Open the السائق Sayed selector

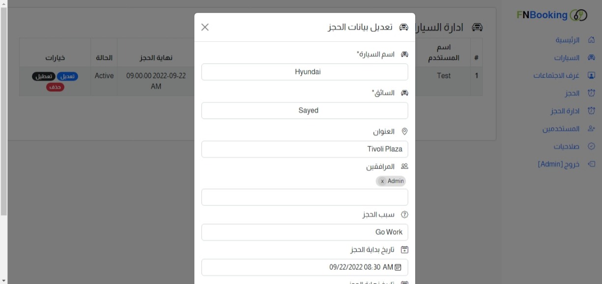coord(305,111)
